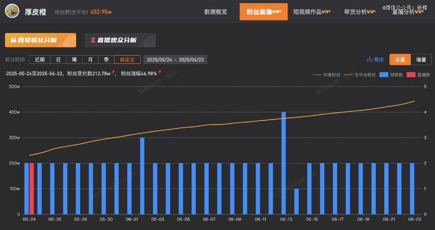
Task: Click the 452.95w total fans value
Action: pos(101,12)
